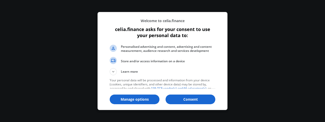Click the Welcome to celia.finance header

[x=162, y=21]
